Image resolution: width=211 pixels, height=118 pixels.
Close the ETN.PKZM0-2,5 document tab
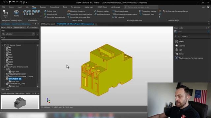96,24
